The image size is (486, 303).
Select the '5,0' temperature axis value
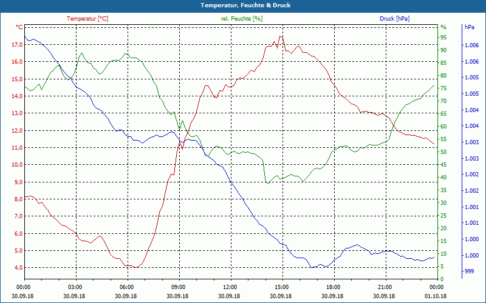[18, 250]
